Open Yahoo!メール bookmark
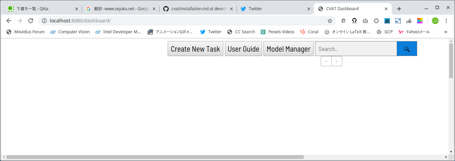 point(414,32)
